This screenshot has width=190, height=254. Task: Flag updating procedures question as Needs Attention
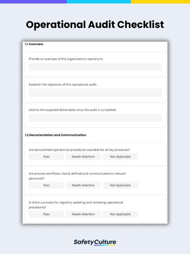(83, 214)
